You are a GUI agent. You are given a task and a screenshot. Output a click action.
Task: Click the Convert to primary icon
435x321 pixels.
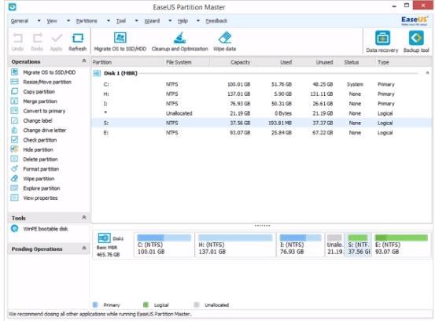pos(14,111)
